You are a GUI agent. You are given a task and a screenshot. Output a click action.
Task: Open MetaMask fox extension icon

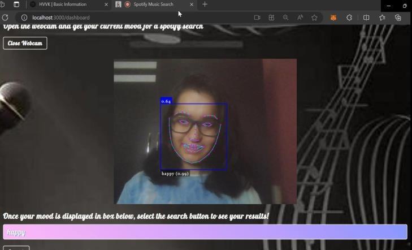[x=333, y=18]
